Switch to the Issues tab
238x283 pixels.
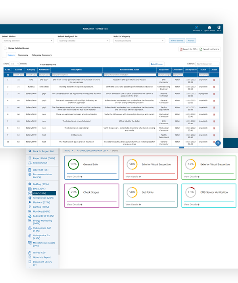pyautogui.click(x=11, y=55)
